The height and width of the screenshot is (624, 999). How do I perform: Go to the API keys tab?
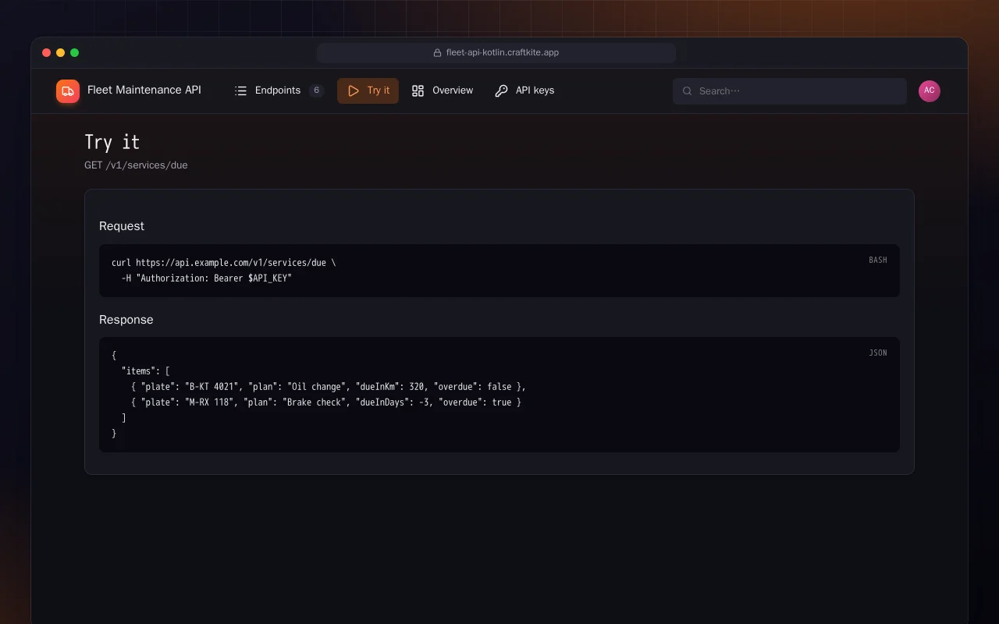coord(524,90)
